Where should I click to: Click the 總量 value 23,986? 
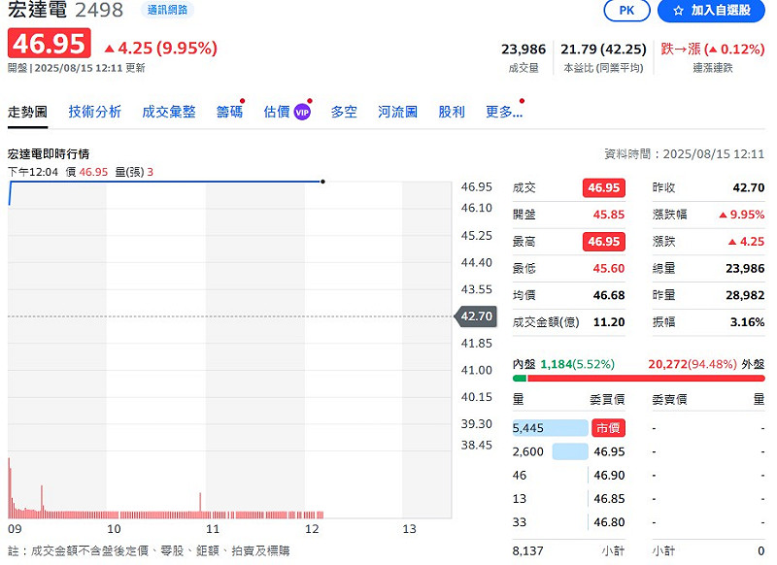pyautogui.click(x=745, y=268)
